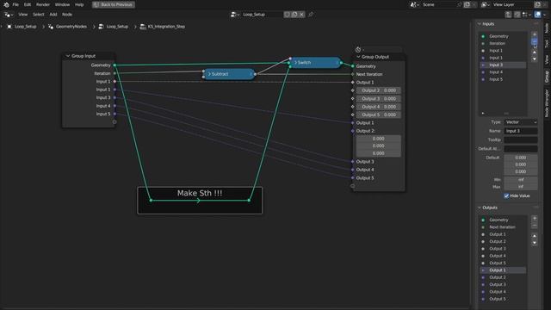Click the GeometryNodes modifier breadcrumb icon
551x310 pixels.
click(x=51, y=27)
